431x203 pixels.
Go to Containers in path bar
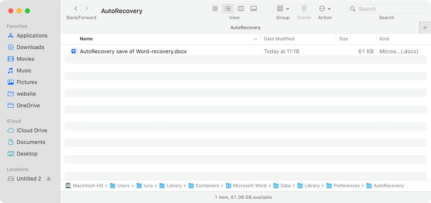click(204, 186)
